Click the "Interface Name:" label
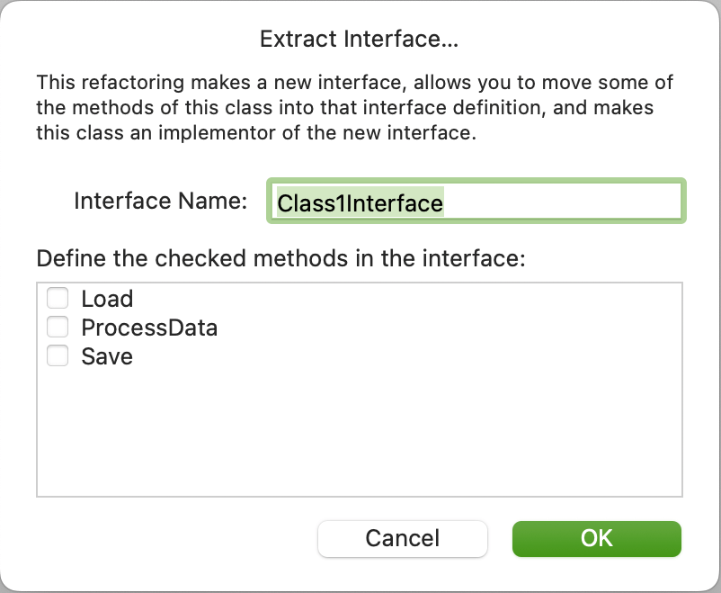 160,201
